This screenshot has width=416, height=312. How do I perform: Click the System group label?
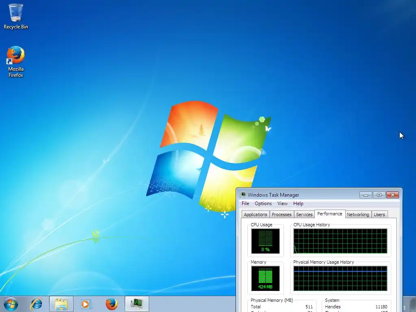click(332, 300)
